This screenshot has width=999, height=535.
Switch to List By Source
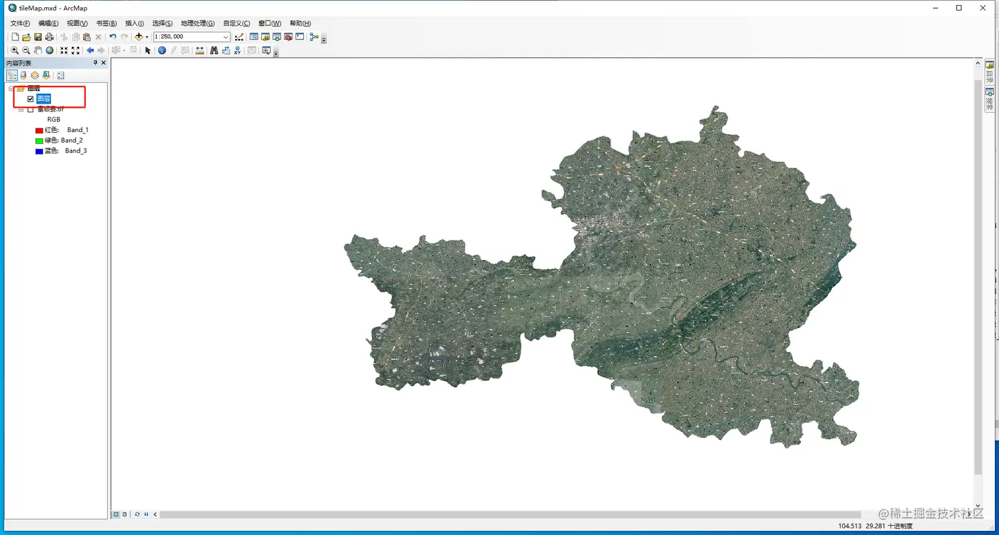coord(24,75)
